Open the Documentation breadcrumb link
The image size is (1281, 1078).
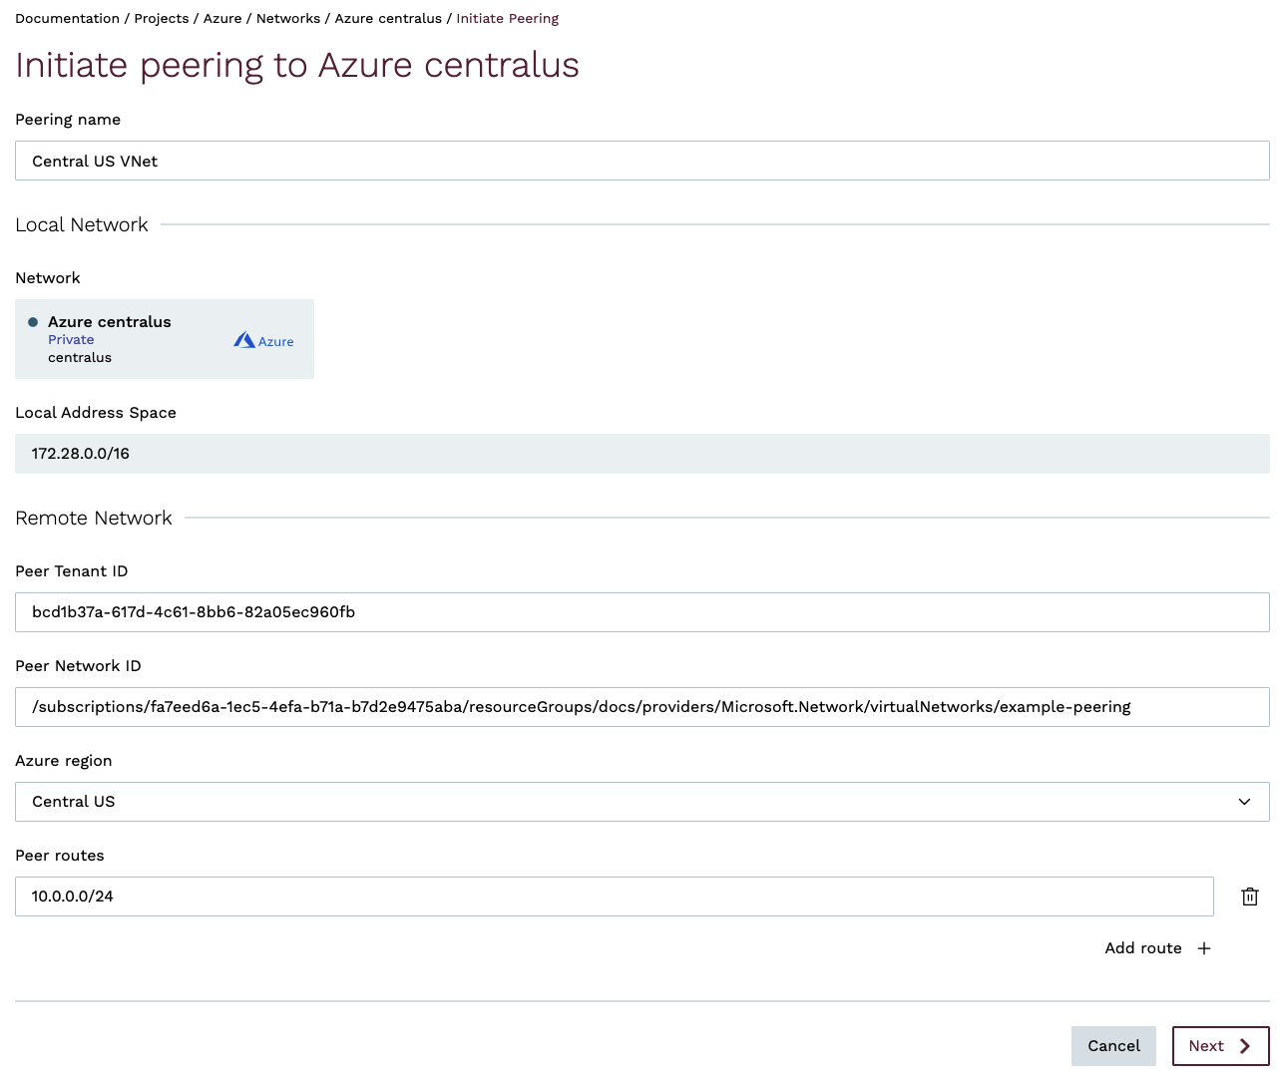pos(67,18)
